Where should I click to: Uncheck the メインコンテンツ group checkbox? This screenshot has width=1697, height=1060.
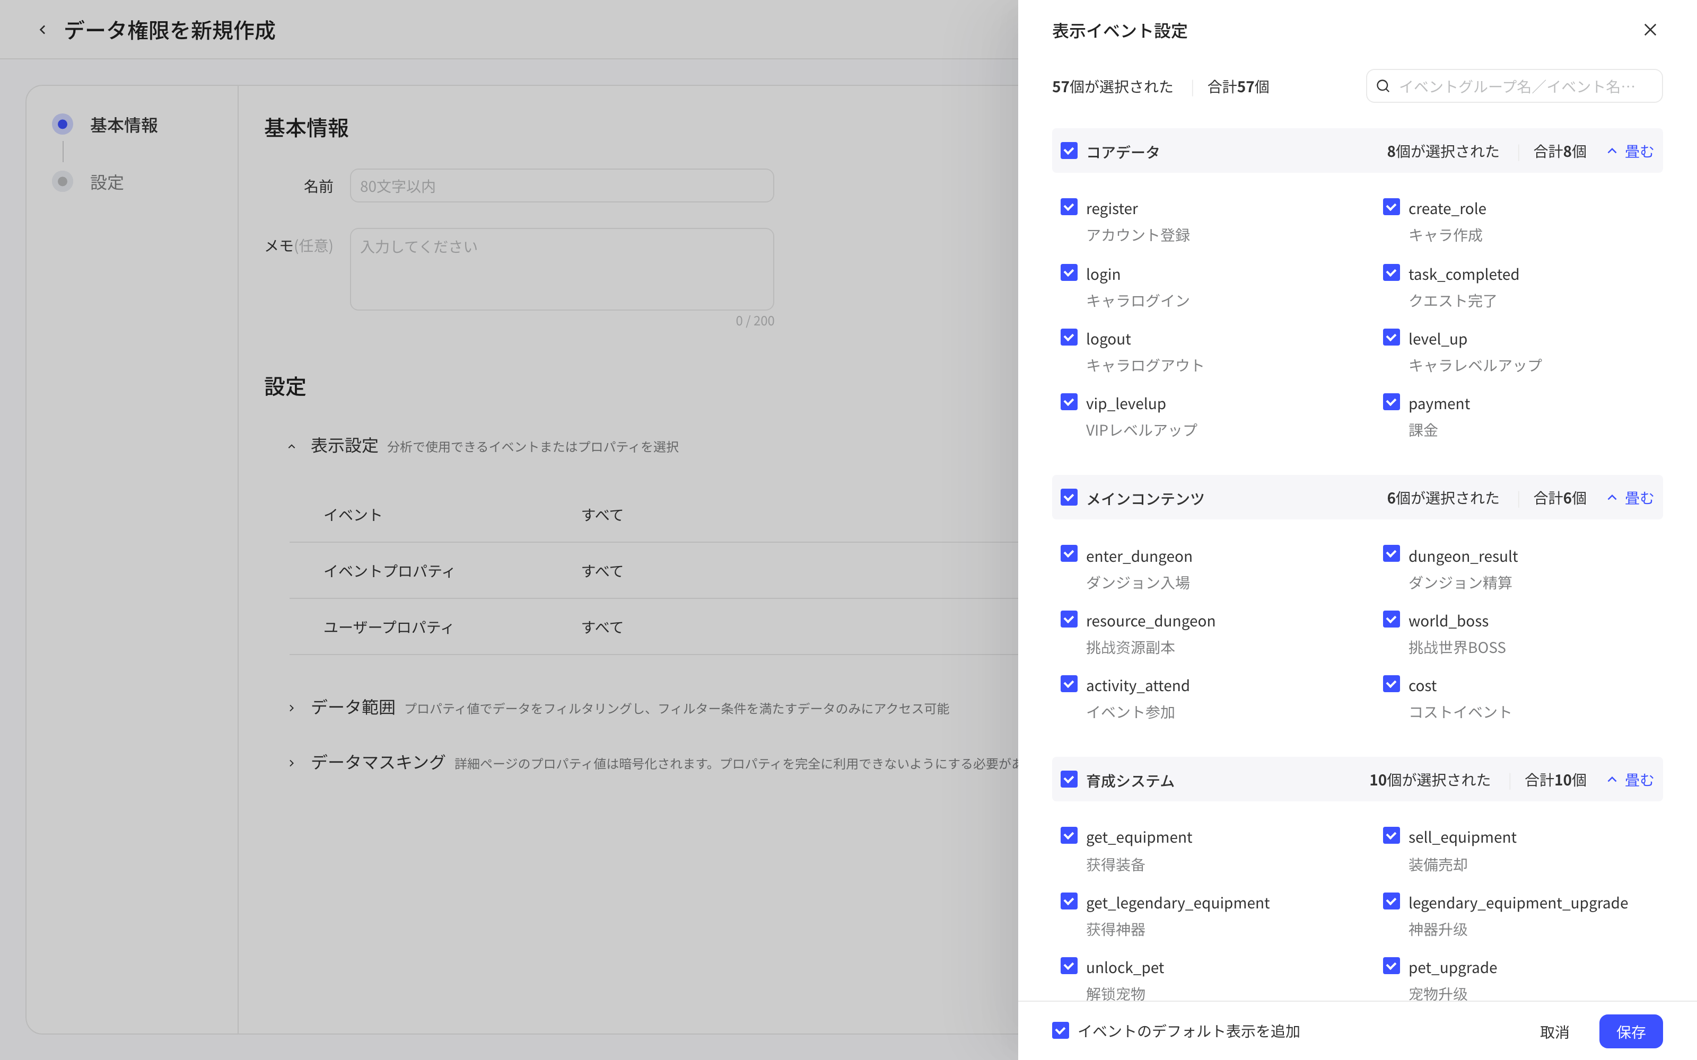click(x=1069, y=497)
